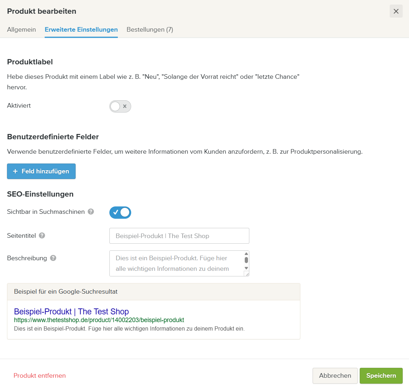Open the Bestellungen (7) tab

[150, 30]
